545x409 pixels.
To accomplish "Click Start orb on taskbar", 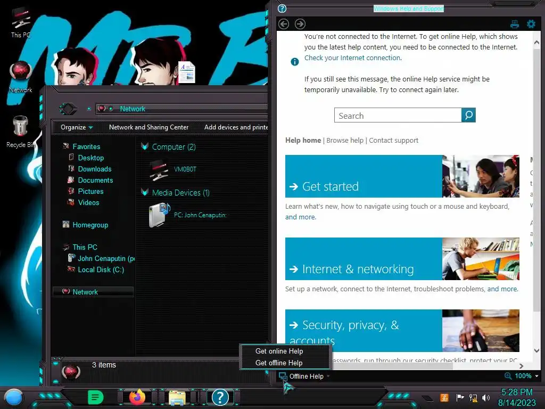I will click(13, 397).
